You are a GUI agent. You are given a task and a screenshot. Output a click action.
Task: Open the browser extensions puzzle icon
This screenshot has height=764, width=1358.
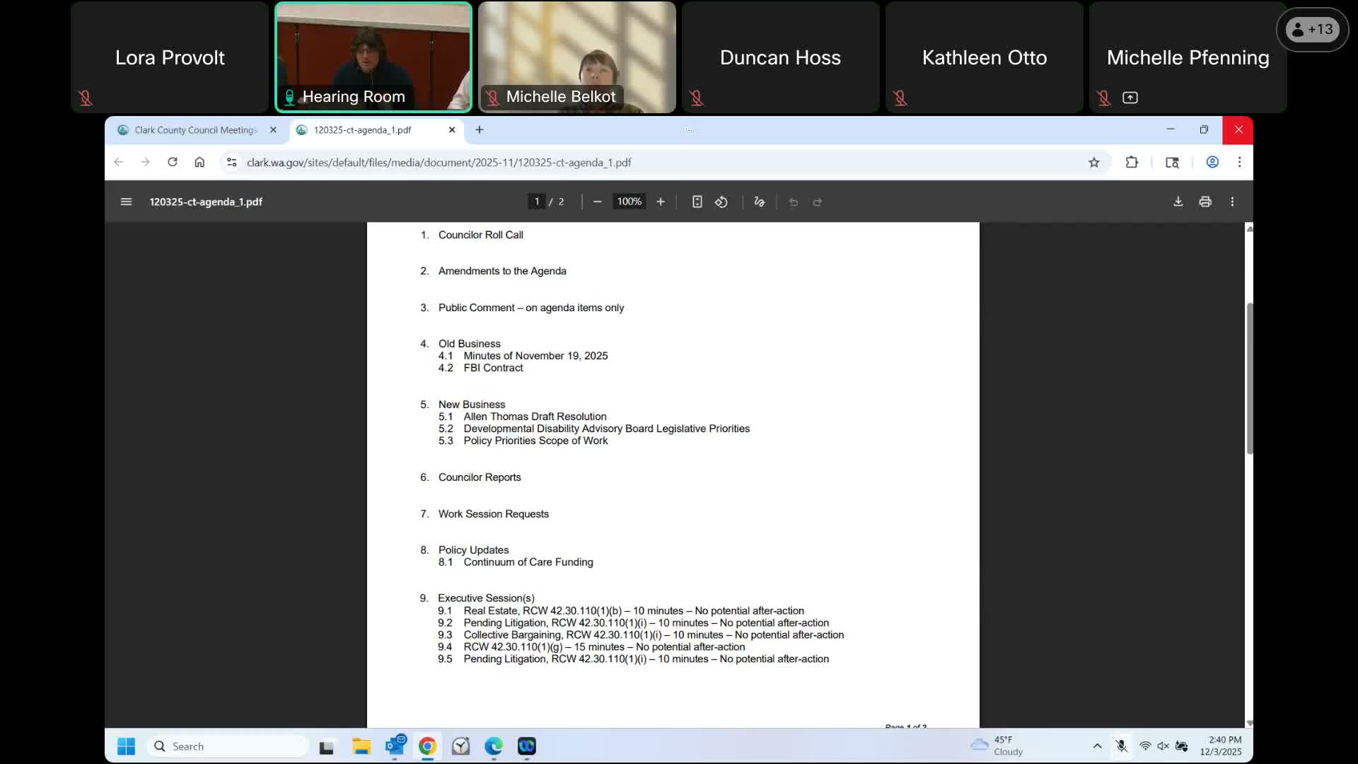coord(1132,163)
